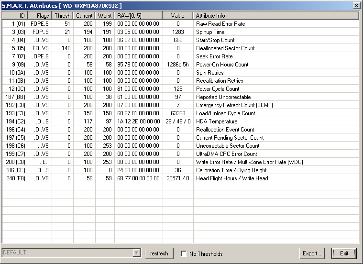Select the Reallocated Sector Count row

pos(225,48)
